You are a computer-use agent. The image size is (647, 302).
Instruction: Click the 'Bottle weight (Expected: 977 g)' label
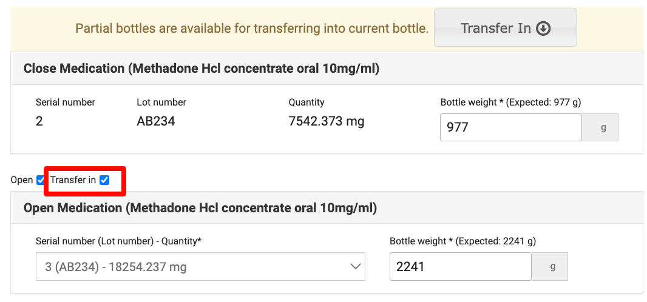coord(510,102)
